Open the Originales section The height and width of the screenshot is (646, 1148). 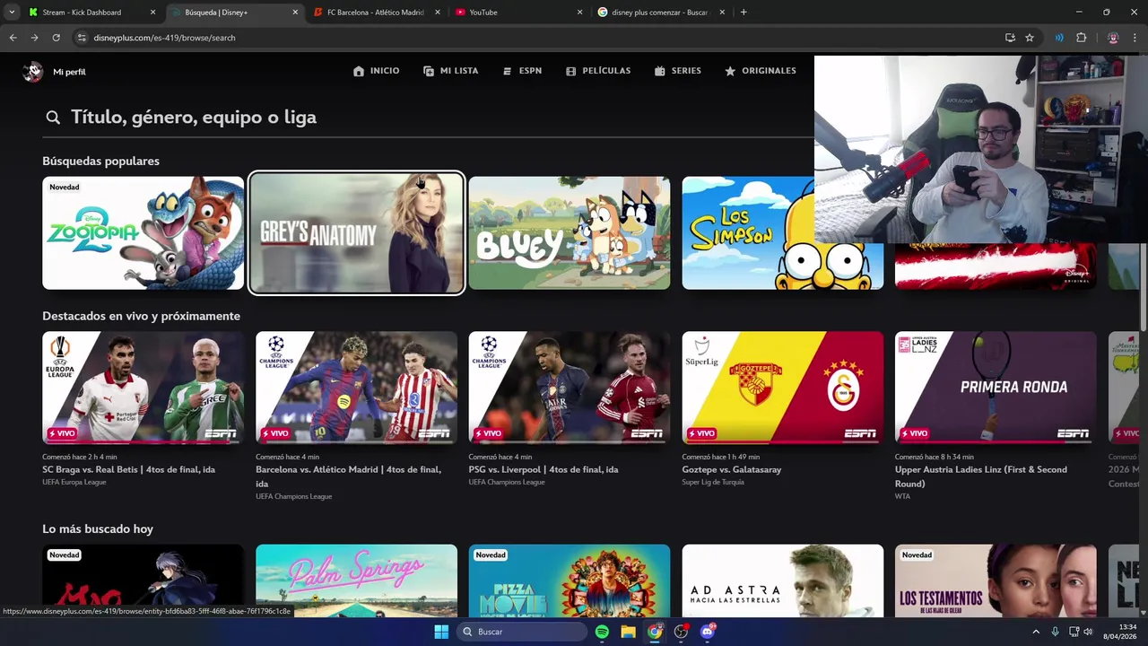[761, 71]
